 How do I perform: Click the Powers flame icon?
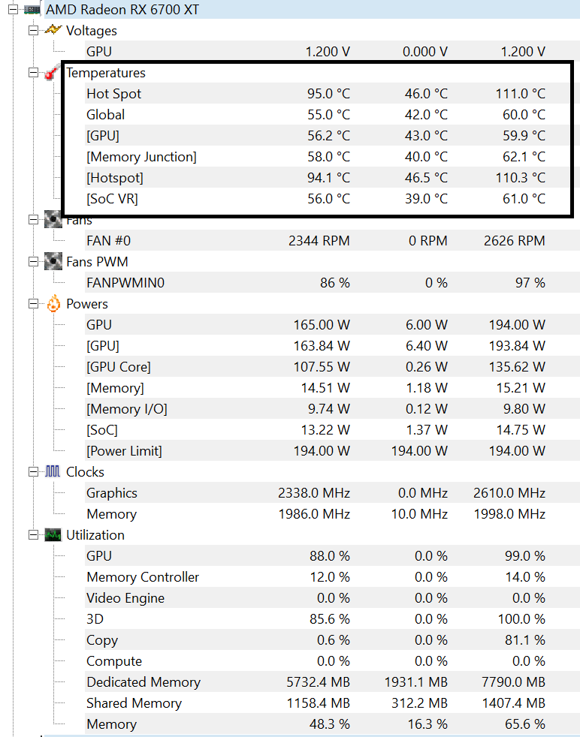click(53, 304)
